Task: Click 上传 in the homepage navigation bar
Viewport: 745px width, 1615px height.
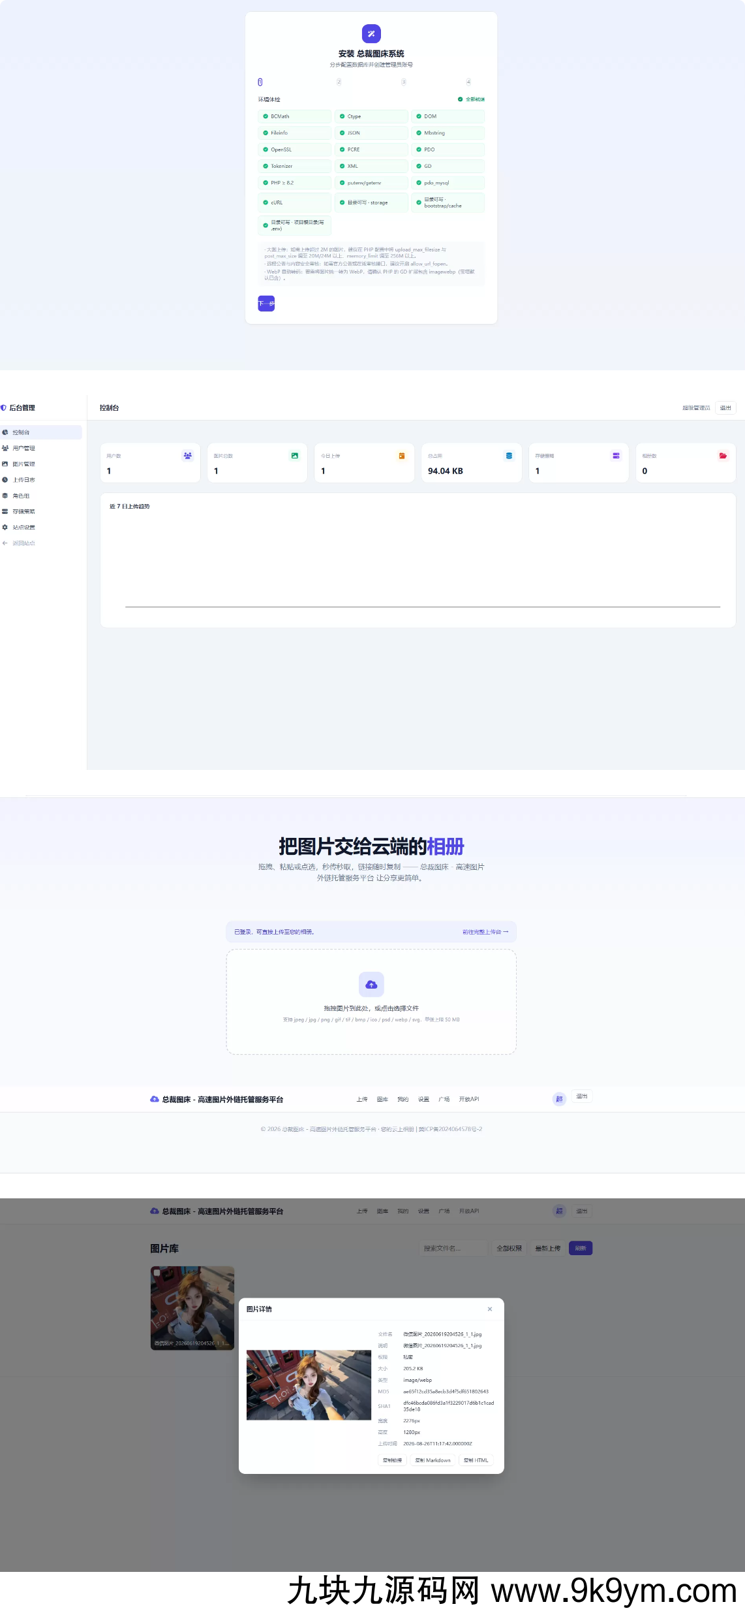Action: [362, 1099]
